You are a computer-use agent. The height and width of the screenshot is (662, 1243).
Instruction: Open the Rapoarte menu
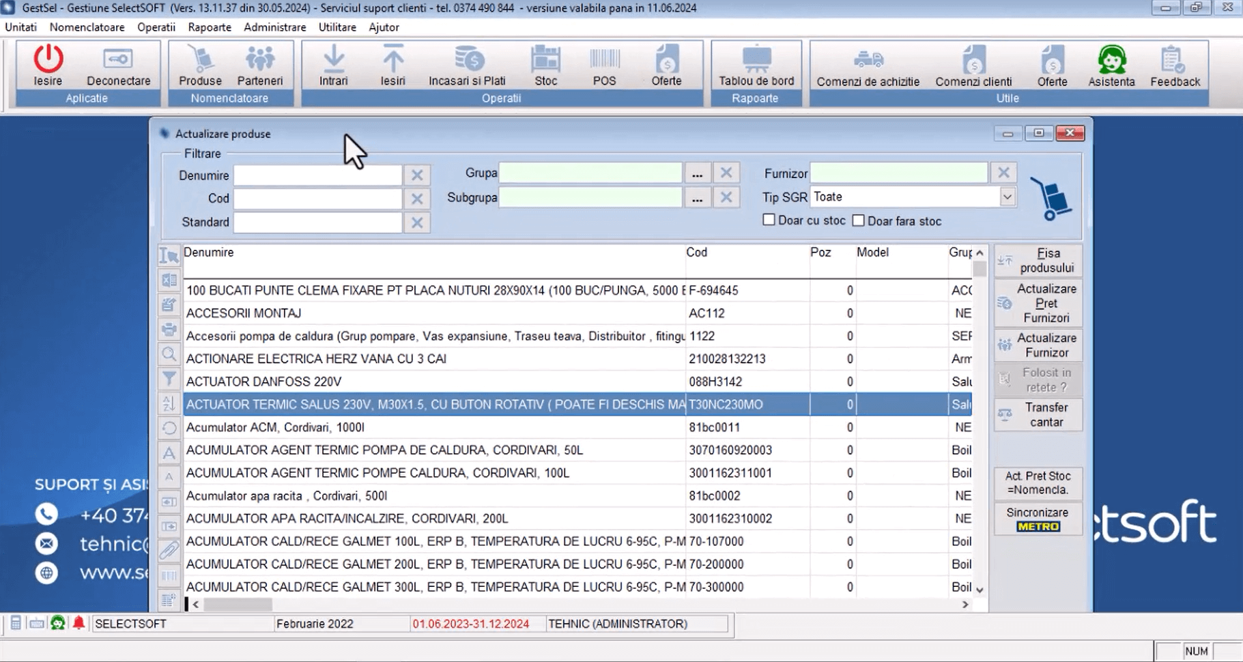click(210, 27)
